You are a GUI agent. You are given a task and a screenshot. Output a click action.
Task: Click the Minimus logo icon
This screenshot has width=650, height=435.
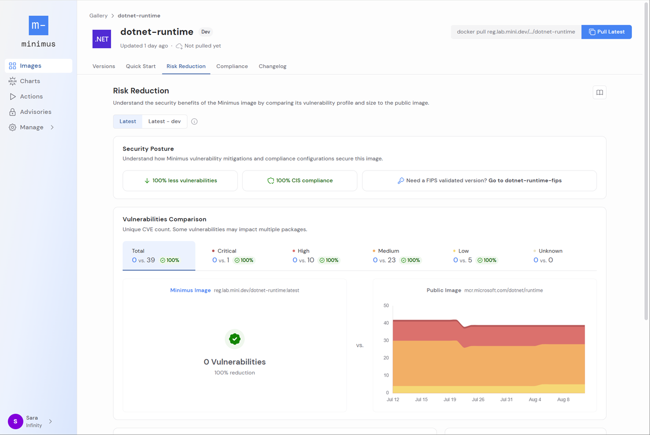click(x=38, y=26)
